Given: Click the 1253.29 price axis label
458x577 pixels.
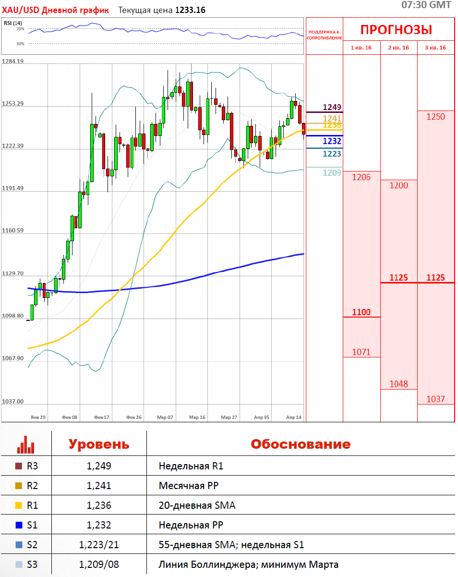Looking at the screenshot, I should 12,103.
